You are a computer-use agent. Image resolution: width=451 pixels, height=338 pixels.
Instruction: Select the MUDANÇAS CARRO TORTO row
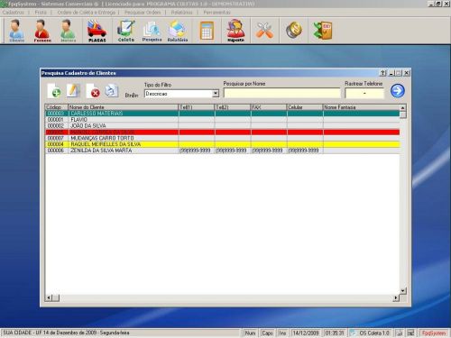222,138
